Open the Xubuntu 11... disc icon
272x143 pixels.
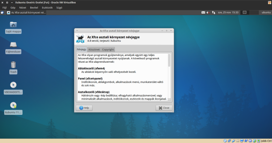coord(13,105)
